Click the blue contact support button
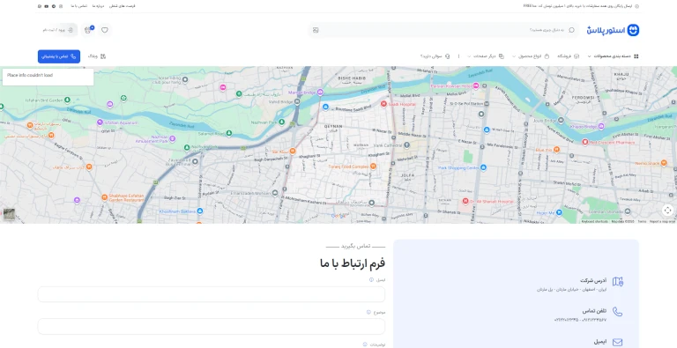 [x=59, y=56]
